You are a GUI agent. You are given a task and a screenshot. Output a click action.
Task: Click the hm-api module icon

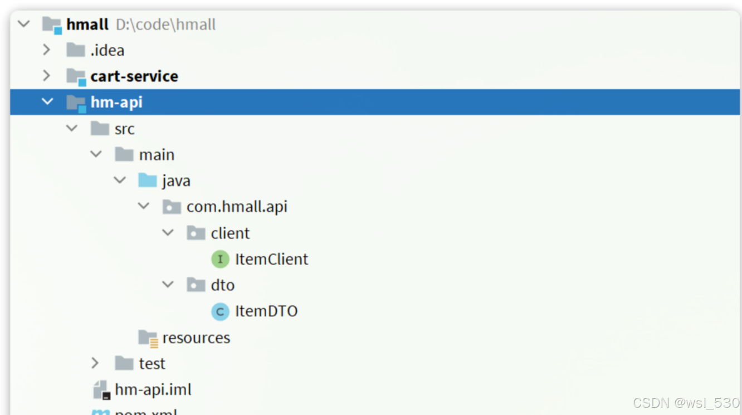pos(76,102)
